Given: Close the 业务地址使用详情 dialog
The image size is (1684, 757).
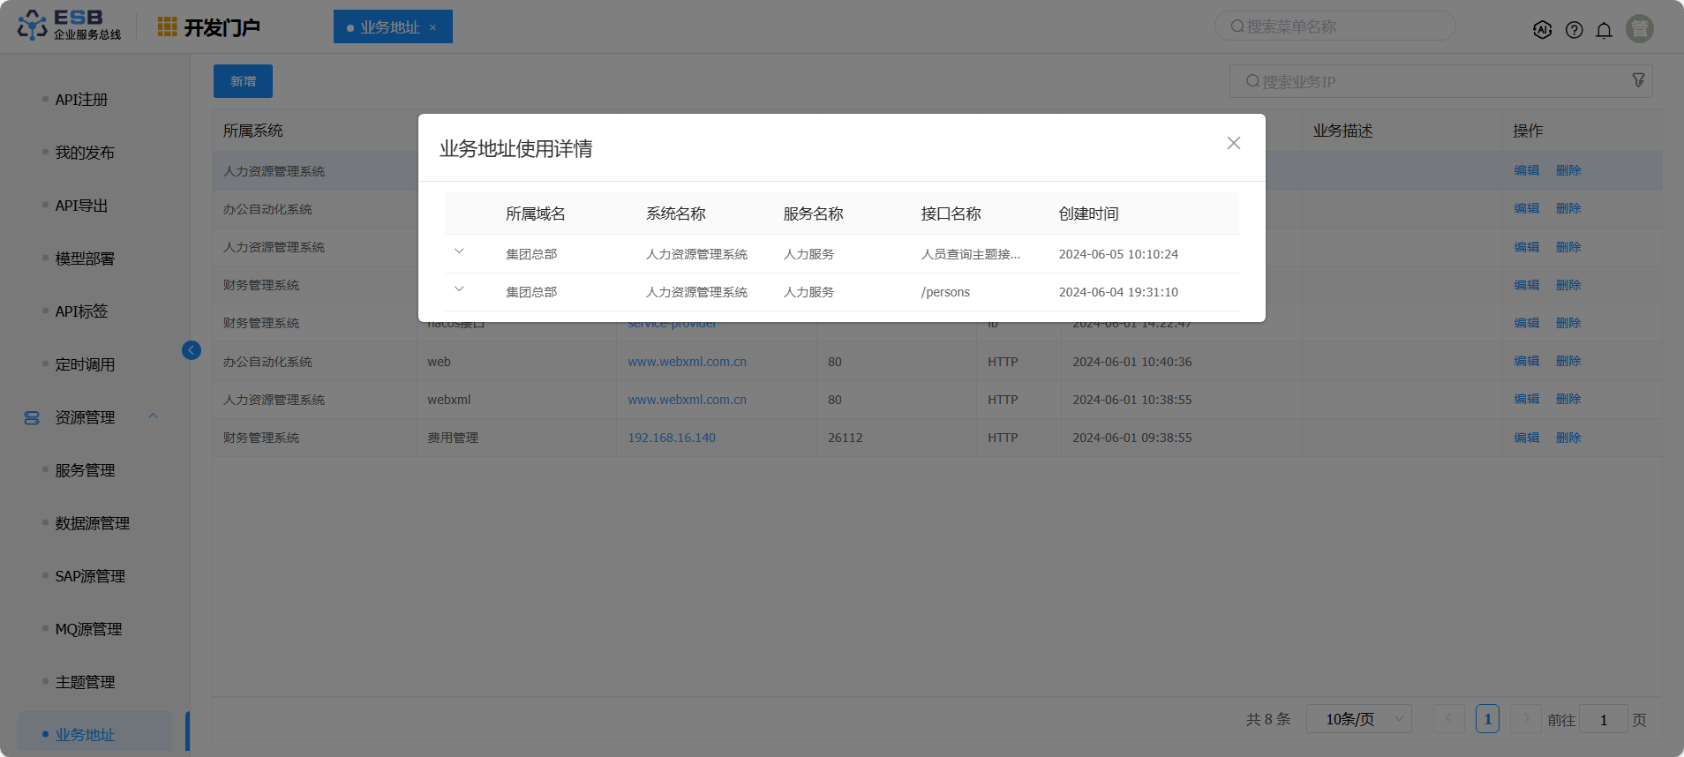Looking at the screenshot, I should point(1233,143).
